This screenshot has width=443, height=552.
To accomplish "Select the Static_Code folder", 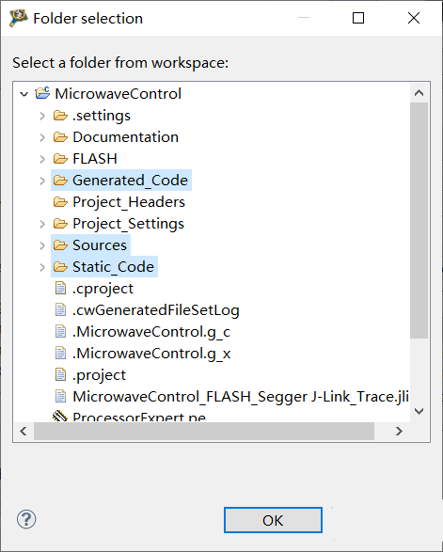I will [104, 267].
